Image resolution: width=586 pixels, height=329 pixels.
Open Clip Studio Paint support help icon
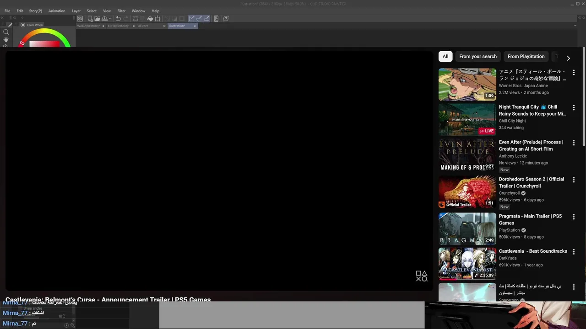click(226, 19)
